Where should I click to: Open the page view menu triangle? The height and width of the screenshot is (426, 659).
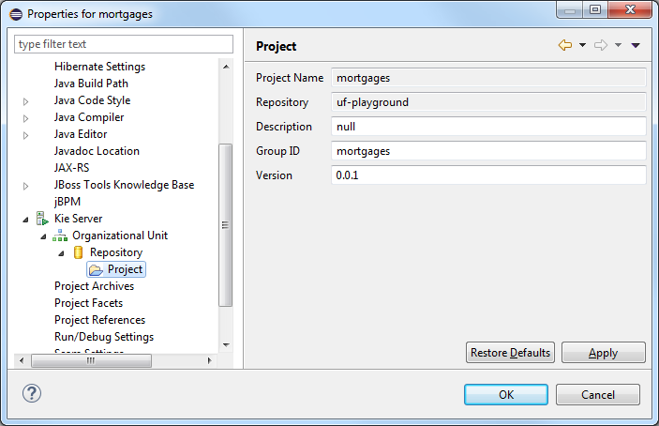636,45
